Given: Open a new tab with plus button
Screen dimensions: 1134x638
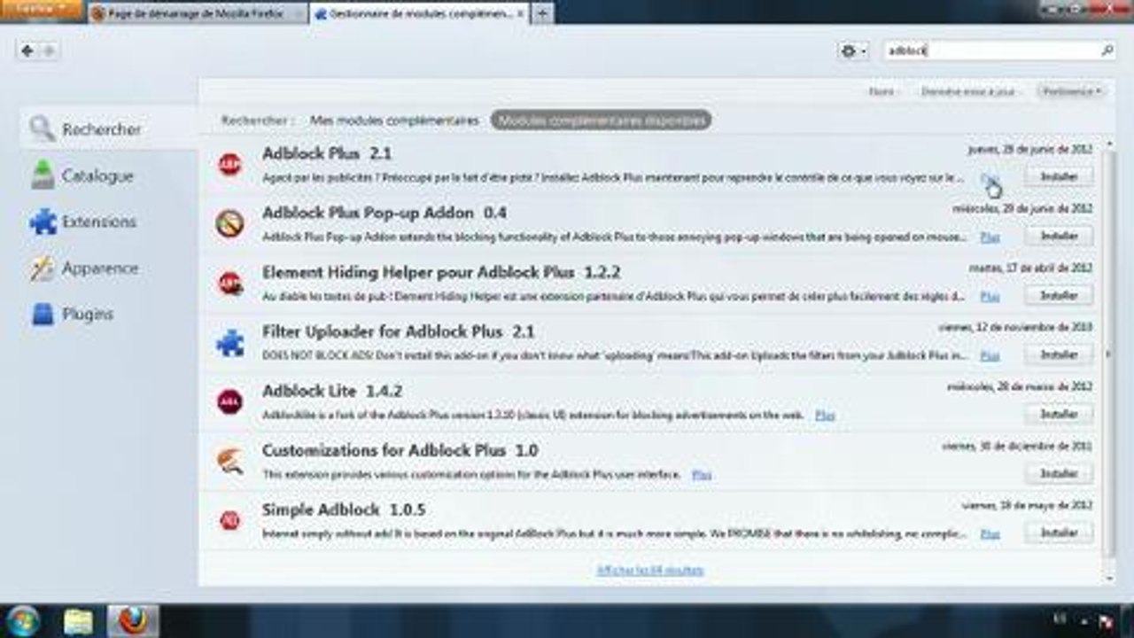Looking at the screenshot, I should [541, 13].
